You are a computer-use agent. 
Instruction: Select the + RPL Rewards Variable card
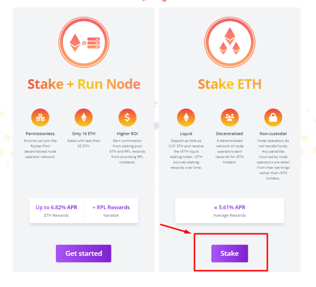(111, 211)
